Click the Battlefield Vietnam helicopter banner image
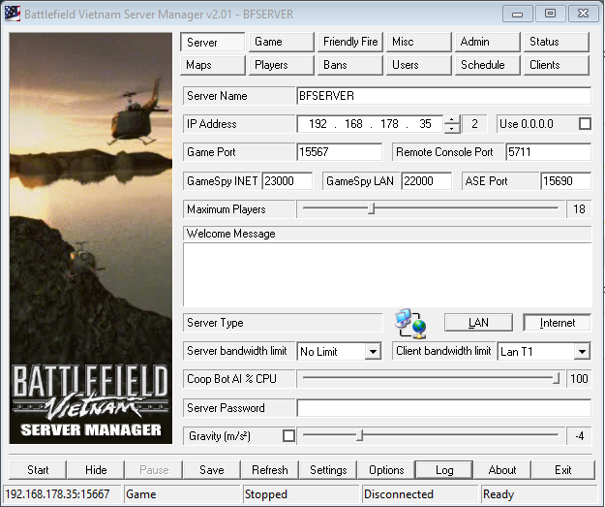 (90, 238)
